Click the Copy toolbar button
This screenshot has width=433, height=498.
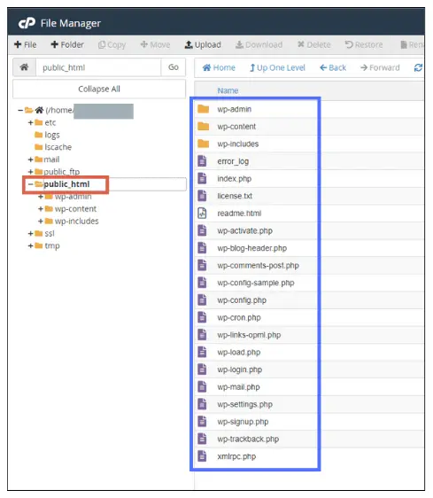pyautogui.click(x=112, y=45)
